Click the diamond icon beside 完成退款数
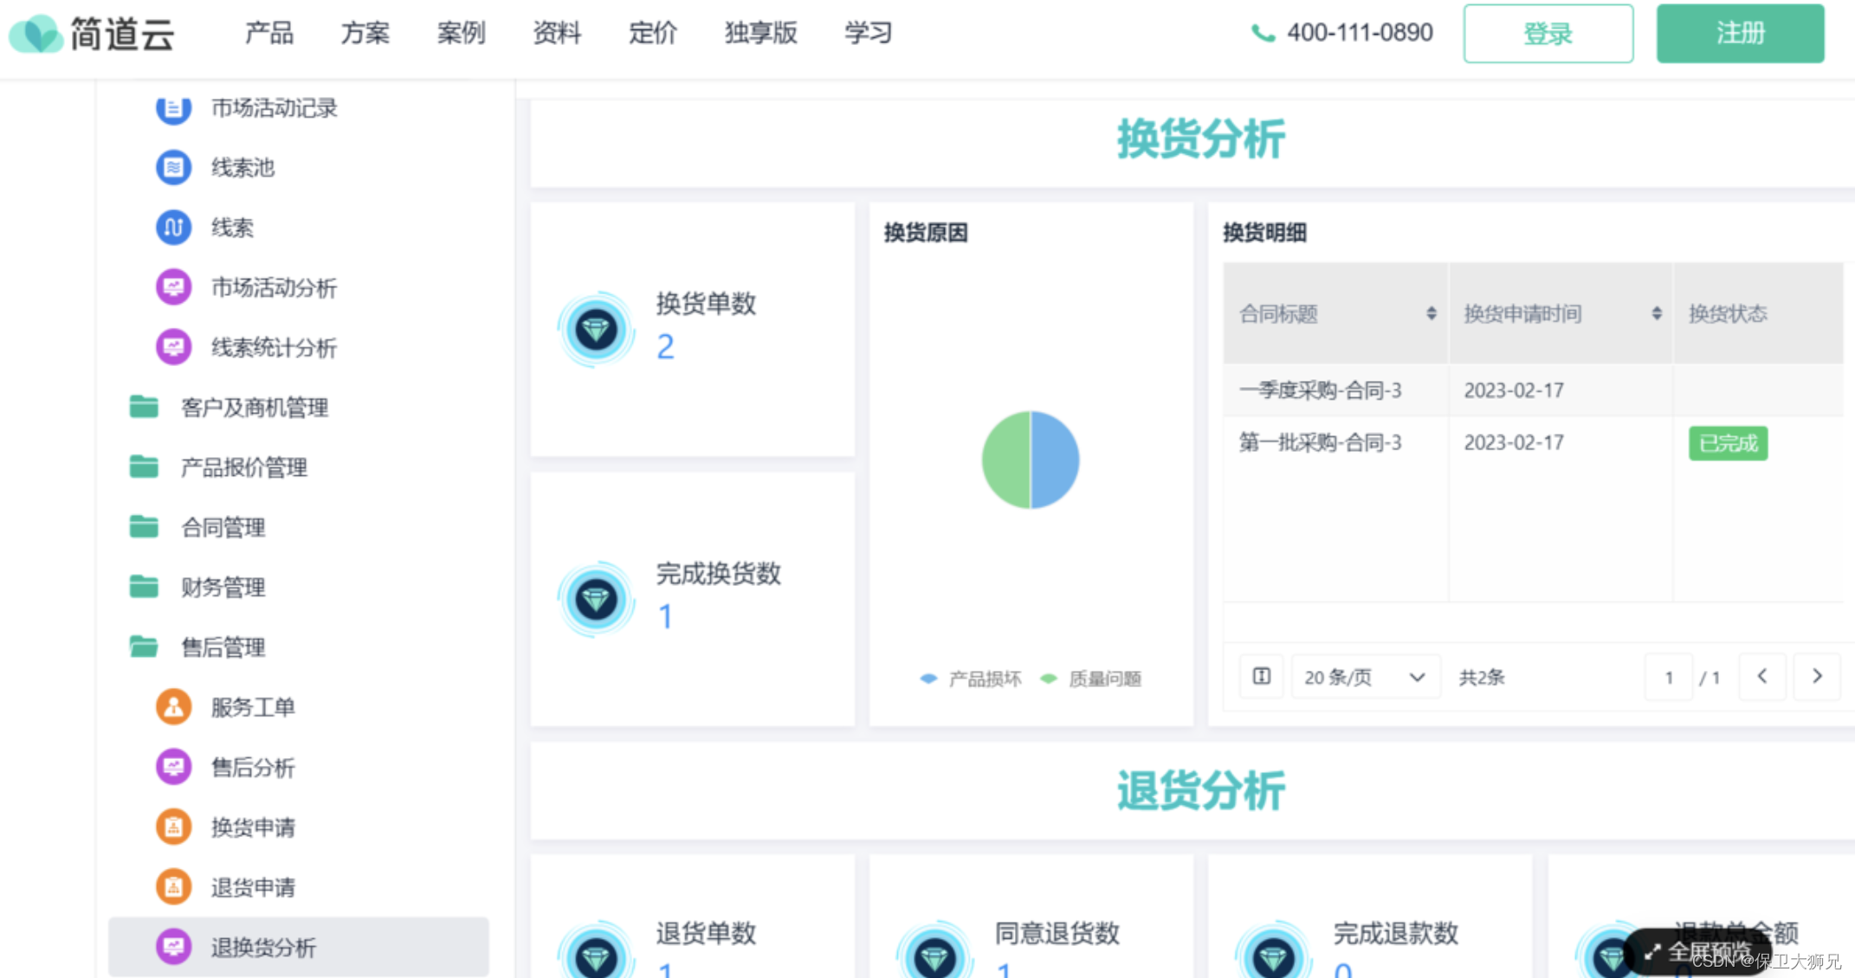 coord(1274,950)
